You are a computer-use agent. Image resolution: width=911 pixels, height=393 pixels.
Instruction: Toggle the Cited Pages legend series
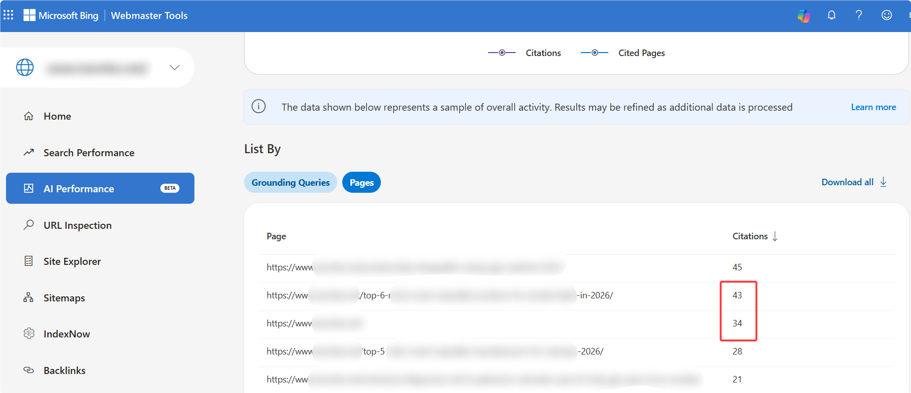pyautogui.click(x=623, y=53)
